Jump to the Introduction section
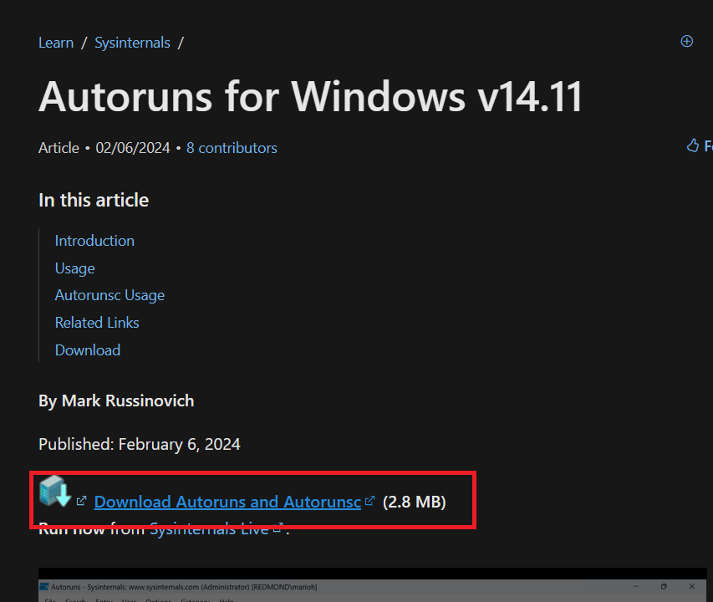Viewport: 713px width, 602px height. [94, 241]
